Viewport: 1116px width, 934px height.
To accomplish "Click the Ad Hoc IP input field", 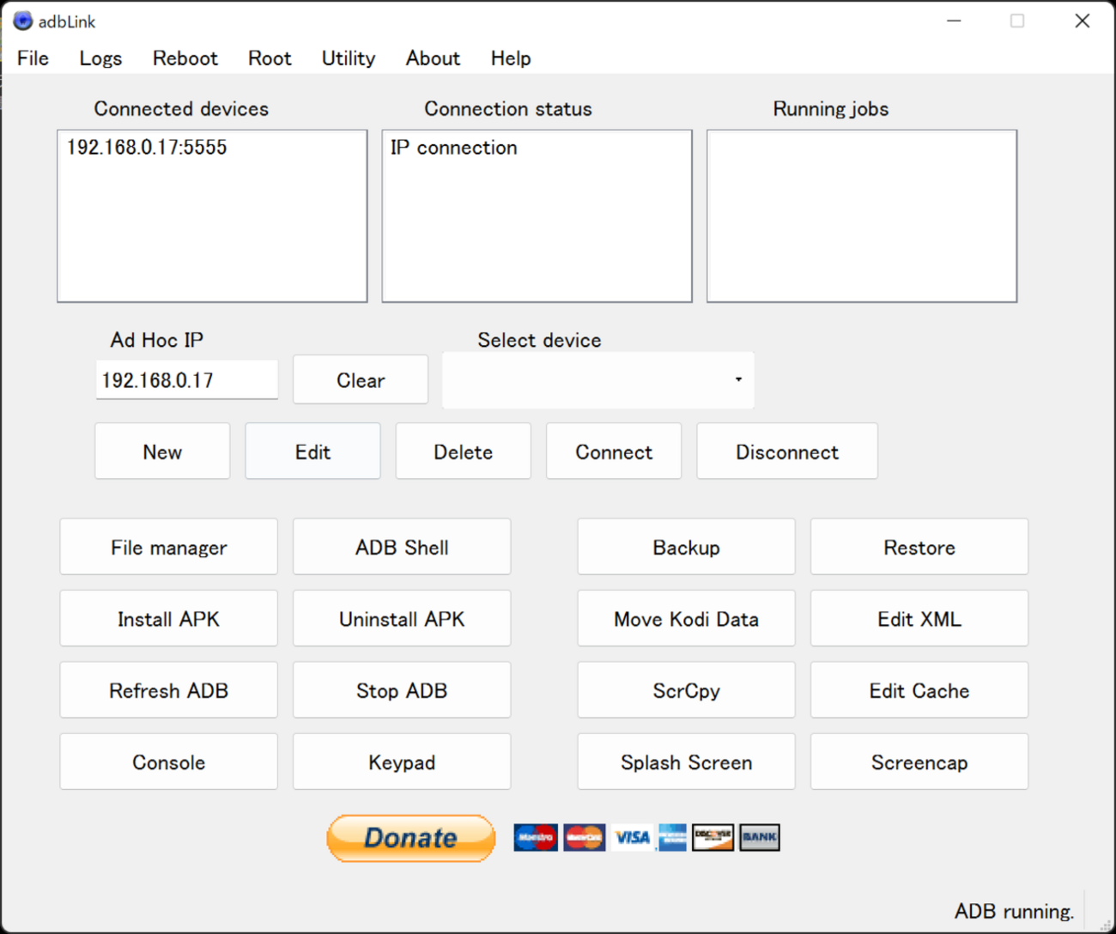I will coord(186,379).
